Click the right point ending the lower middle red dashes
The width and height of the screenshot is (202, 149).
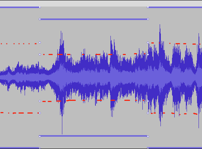148,101
